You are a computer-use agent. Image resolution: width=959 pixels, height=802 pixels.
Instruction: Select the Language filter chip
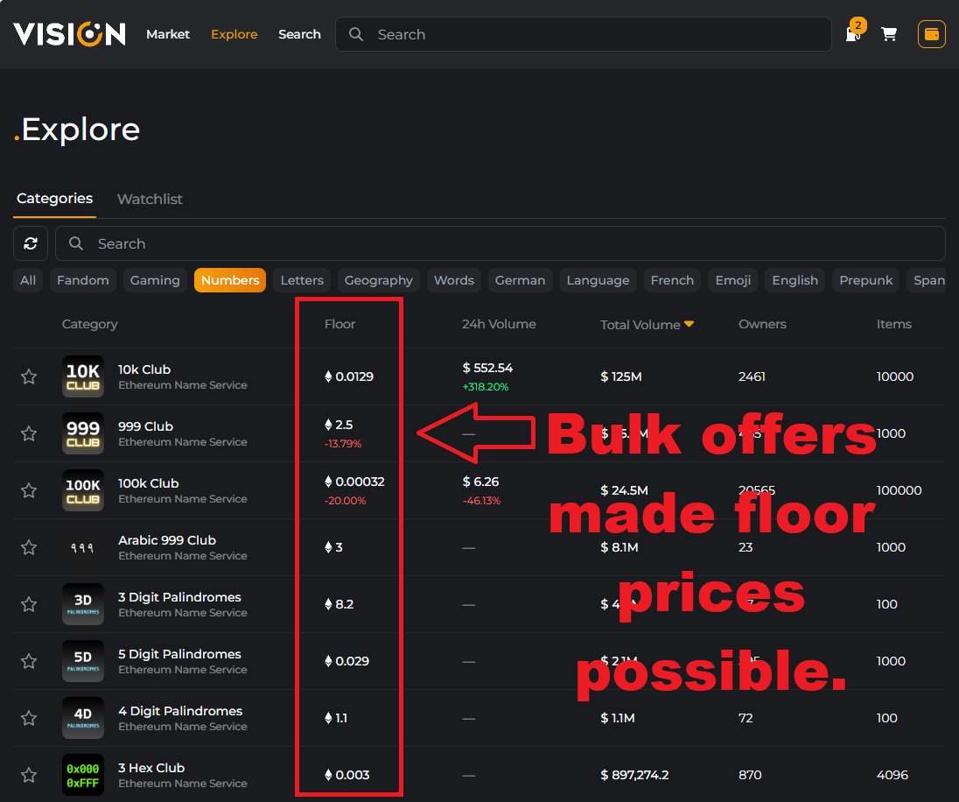coord(598,280)
